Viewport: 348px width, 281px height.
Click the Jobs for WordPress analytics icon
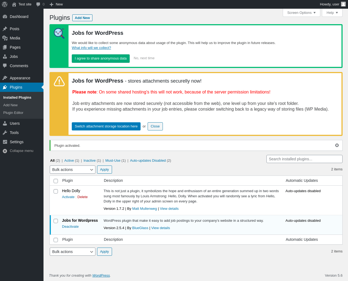click(x=59, y=33)
